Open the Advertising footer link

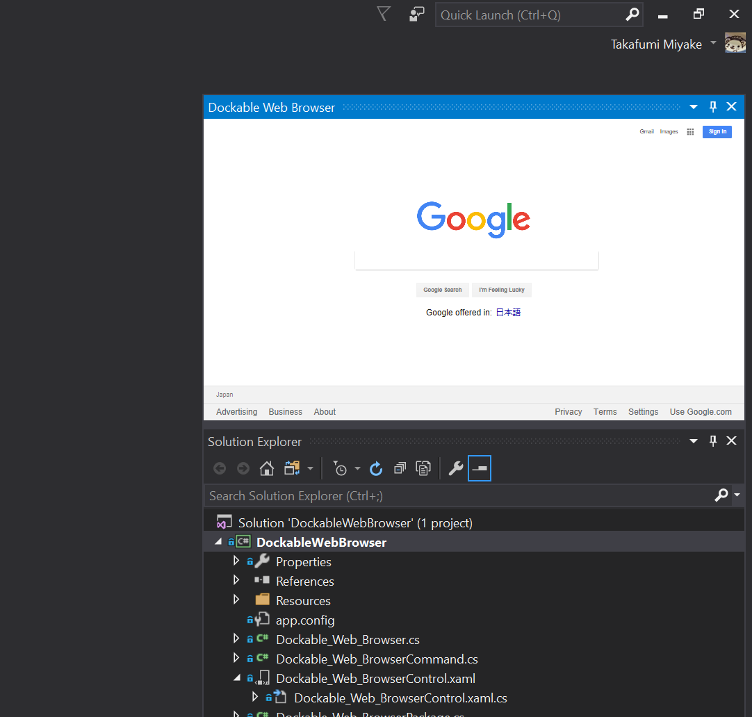coord(236,412)
